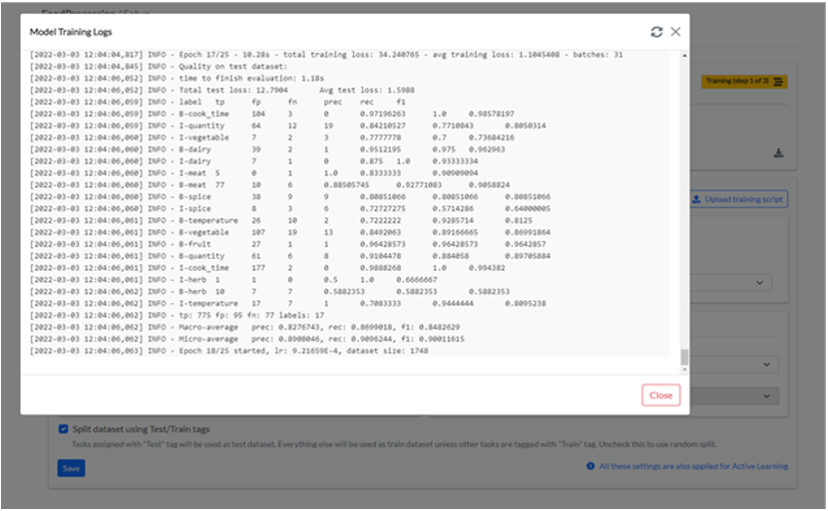Expand the first dropdown chevron behind dialog
Viewport: 828px width, 511px height.
click(759, 282)
